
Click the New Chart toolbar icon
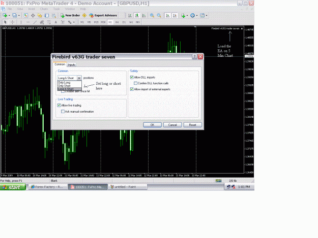point(5,15)
